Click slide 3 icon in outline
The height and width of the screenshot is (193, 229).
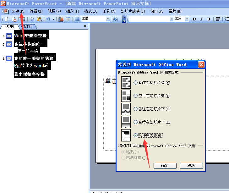tap(9, 58)
